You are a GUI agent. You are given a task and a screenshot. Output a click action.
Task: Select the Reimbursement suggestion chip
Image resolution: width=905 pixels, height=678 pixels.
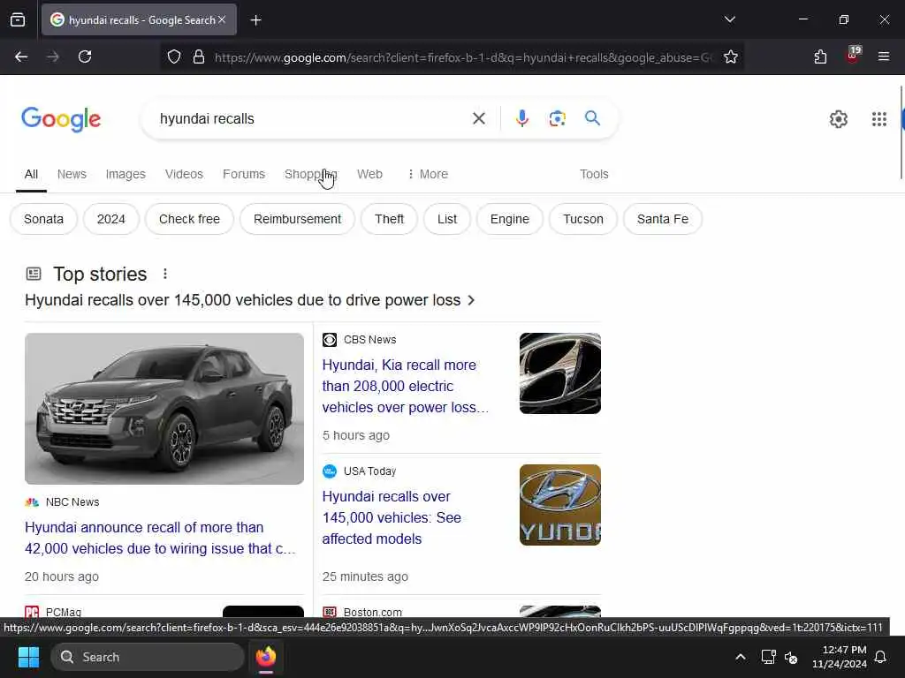(x=297, y=219)
